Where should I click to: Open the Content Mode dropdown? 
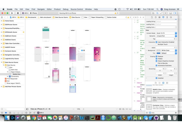(166, 33)
